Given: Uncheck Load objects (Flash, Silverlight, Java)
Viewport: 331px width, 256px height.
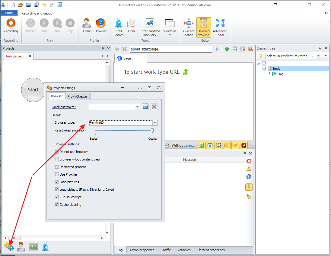Looking at the screenshot, I should coord(56,190).
